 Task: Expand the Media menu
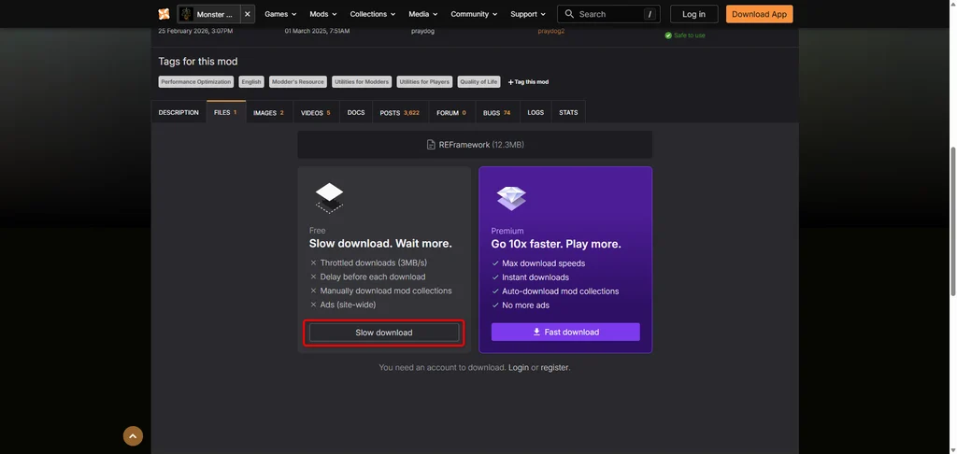pos(423,14)
